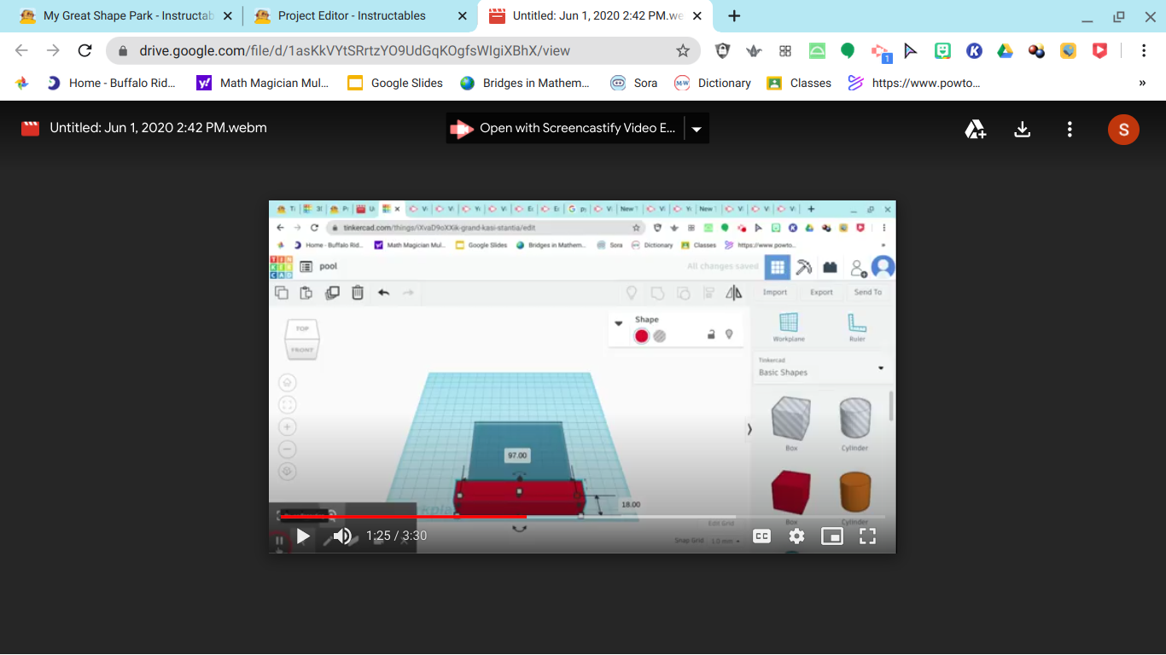Click the video frame showing the red box
The image size is (1166, 655).
pyautogui.click(x=582, y=377)
